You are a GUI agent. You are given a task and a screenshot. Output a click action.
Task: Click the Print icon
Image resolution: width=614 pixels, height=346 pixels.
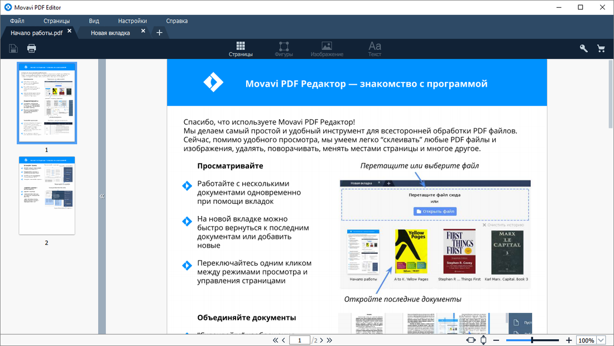click(31, 49)
